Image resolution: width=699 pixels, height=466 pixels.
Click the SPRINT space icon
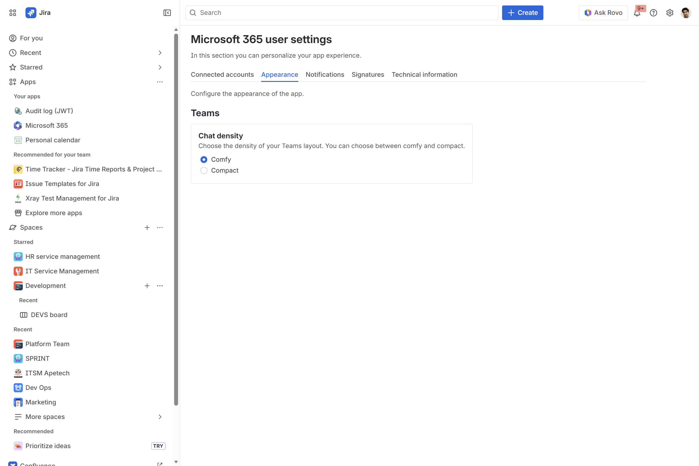tap(18, 359)
